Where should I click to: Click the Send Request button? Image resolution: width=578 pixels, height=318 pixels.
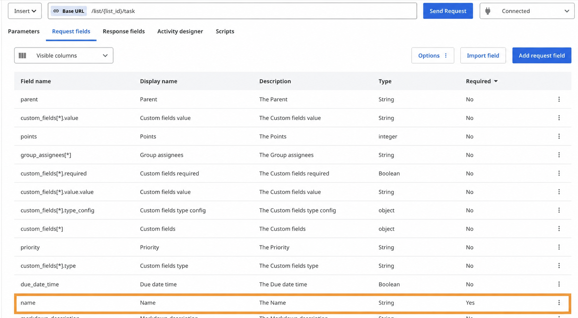point(448,11)
